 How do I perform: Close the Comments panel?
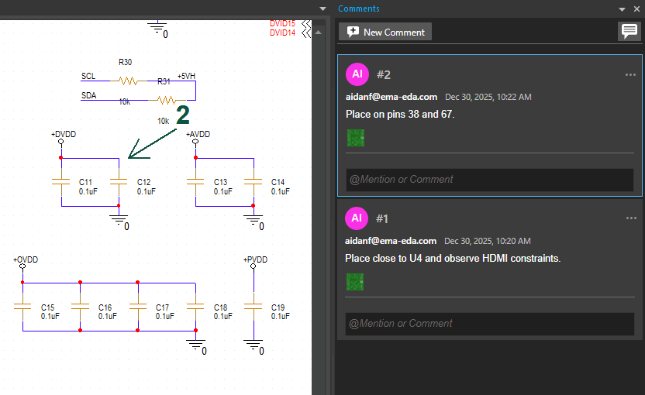coord(636,9)
